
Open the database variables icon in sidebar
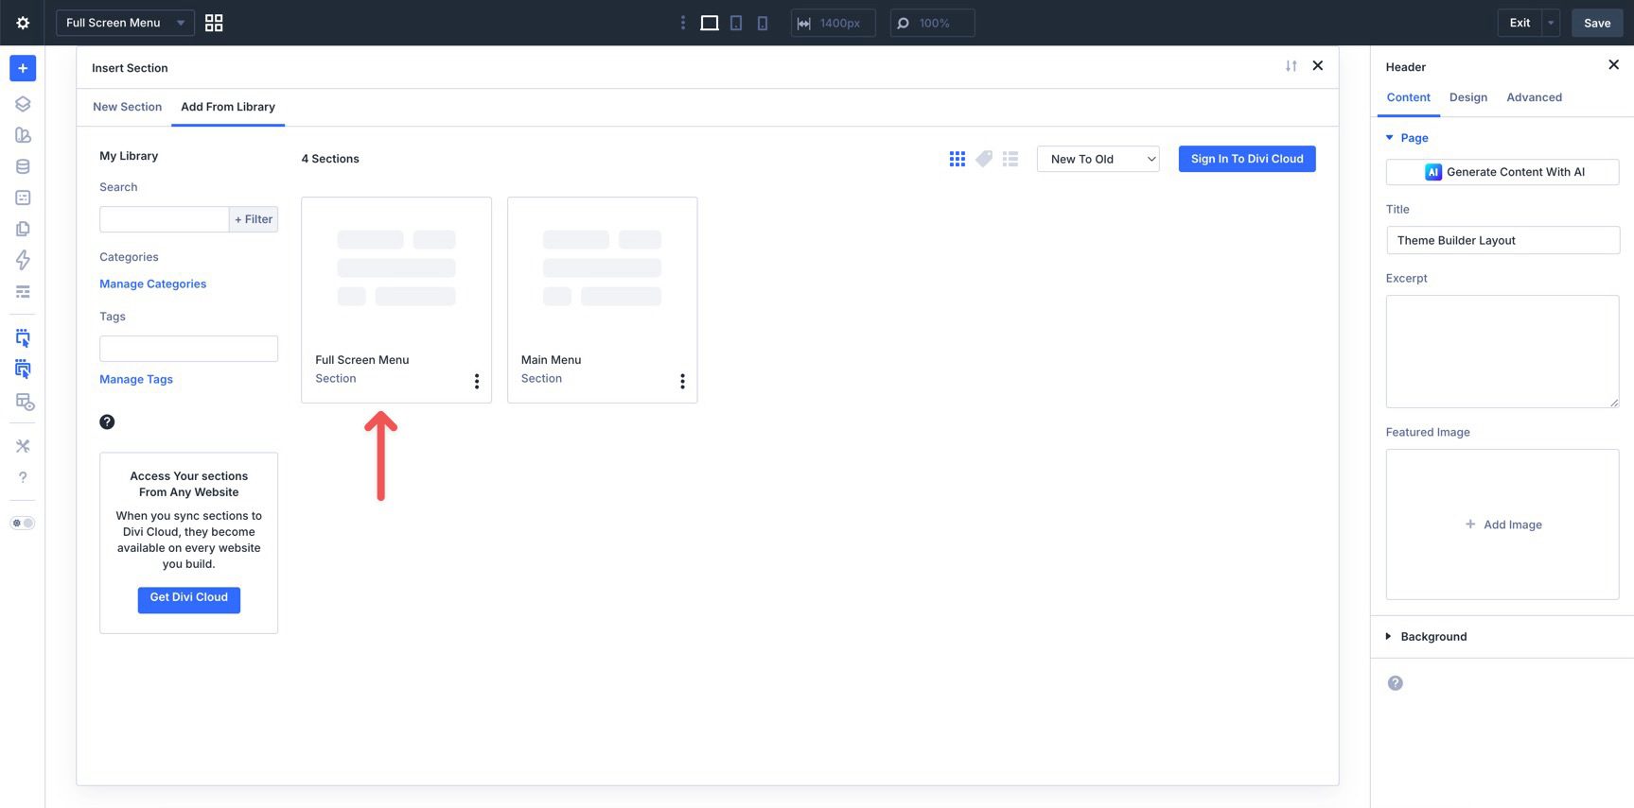coord(23,166)
